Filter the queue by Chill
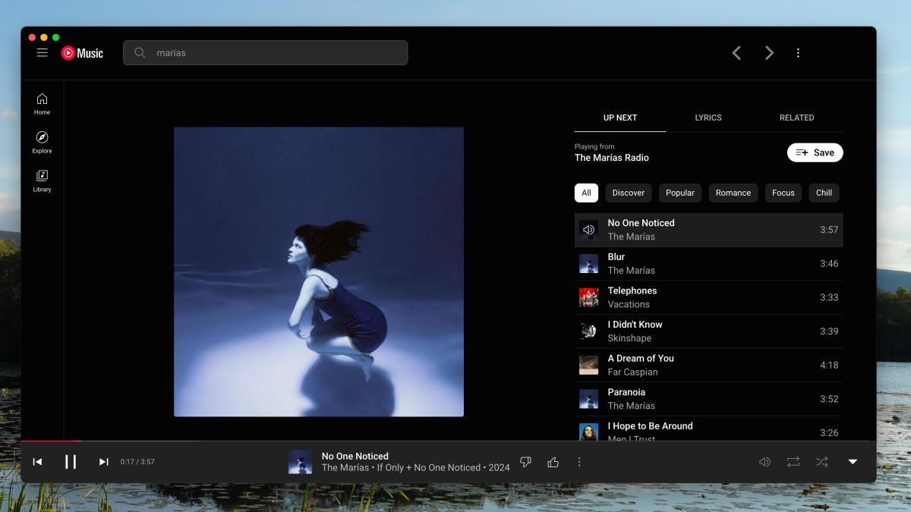The height and width of the screenshot is (512, 911). 824,193
